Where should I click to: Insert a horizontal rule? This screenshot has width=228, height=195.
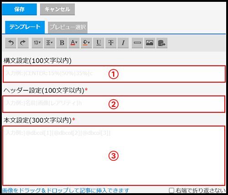(x=137, y=43)
